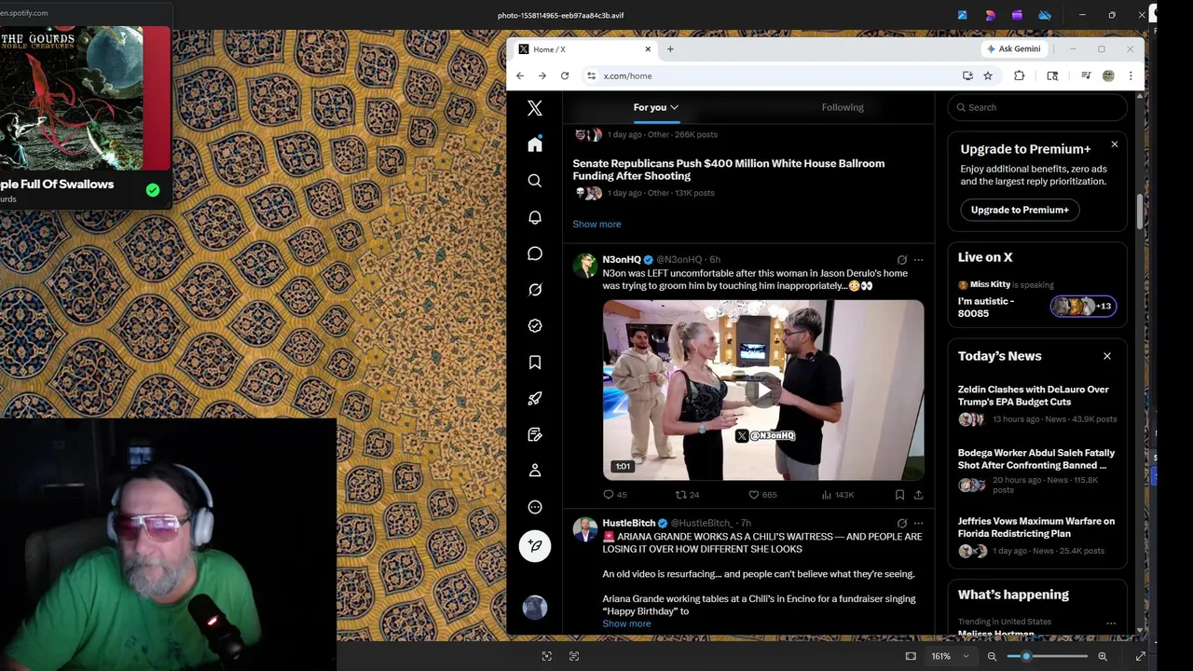
Task: Click the Chrome profile avatar
Action: coord(1108,76)
